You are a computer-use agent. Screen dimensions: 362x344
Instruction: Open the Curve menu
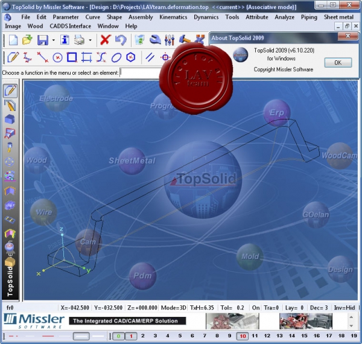coord(93,17)
